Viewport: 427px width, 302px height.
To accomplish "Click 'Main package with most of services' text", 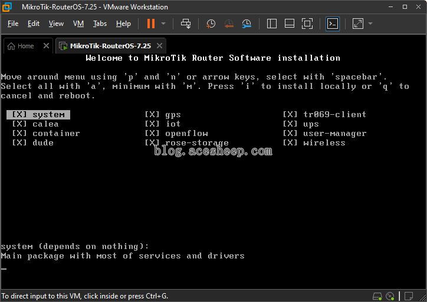I will tap(91, 256).
